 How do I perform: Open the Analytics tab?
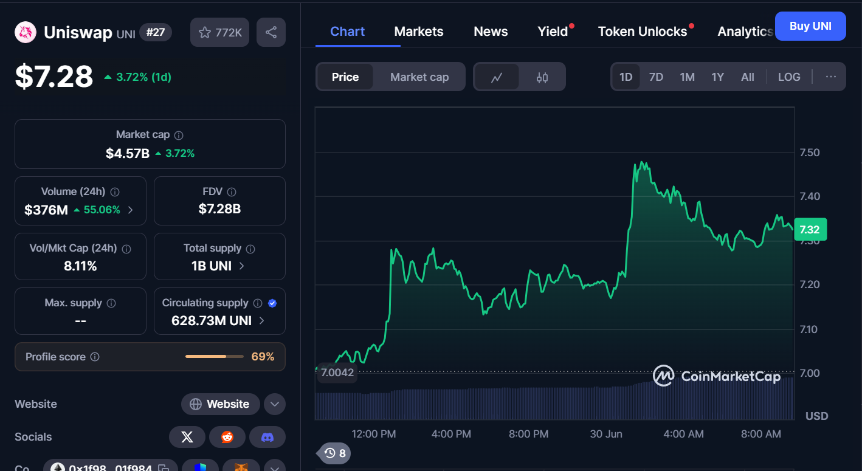tap(745, 32)
